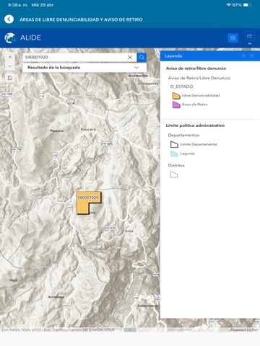Screen dimensions: 260x346
Task: Click the Powered by Esri link
Action: (244, 329)
